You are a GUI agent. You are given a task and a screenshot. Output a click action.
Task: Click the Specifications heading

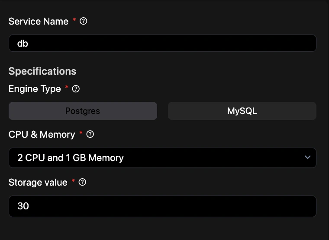42,71
